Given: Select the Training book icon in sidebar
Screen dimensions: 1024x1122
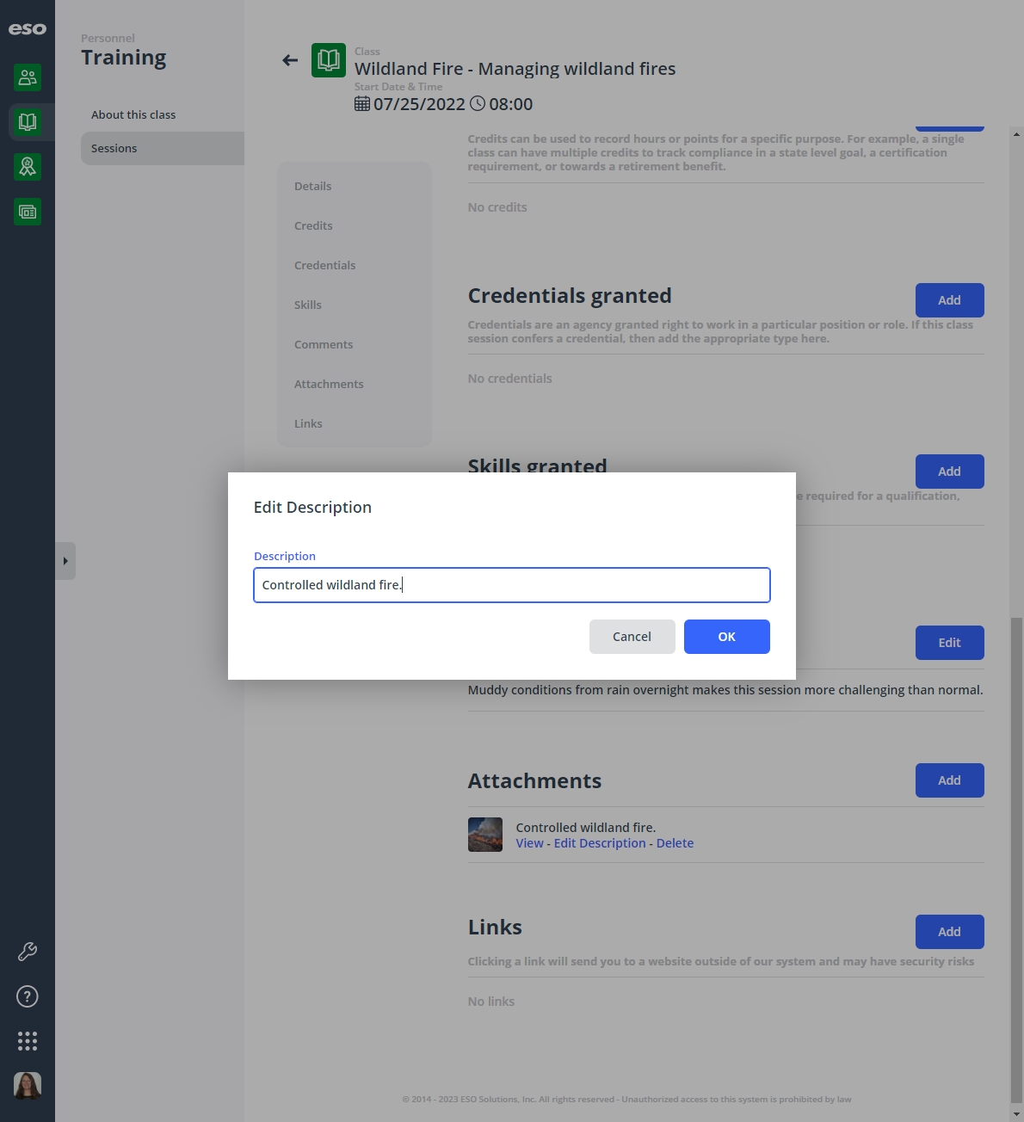Looking at the screenshot, I should pyautogui.click(x=28, y=122).
